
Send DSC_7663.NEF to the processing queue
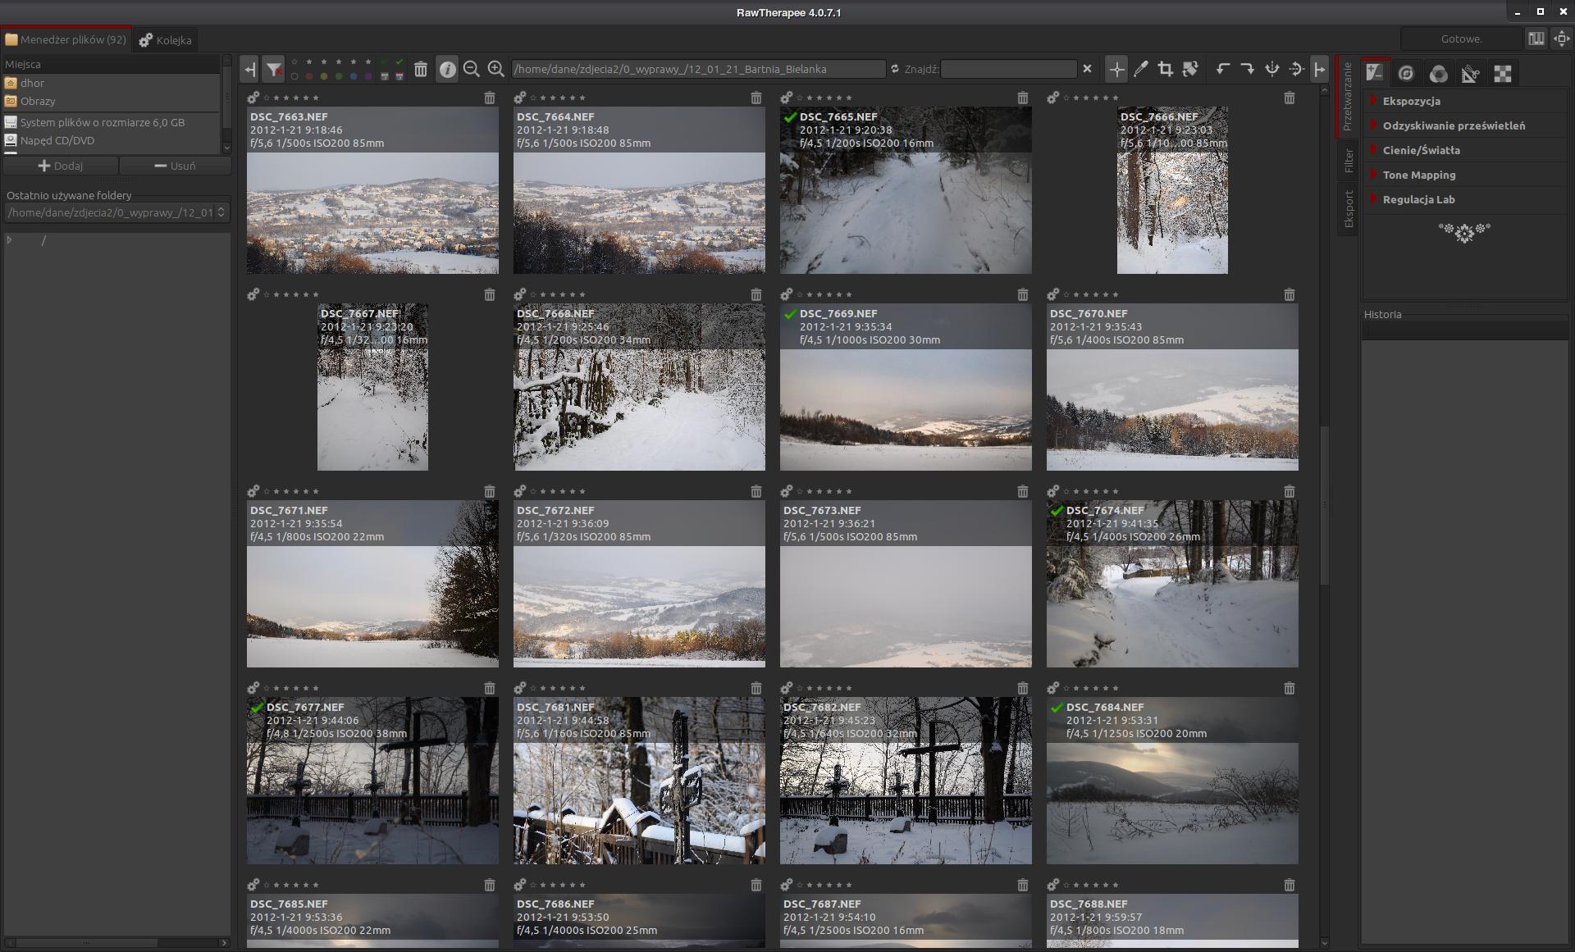click(x=253, y=98)
